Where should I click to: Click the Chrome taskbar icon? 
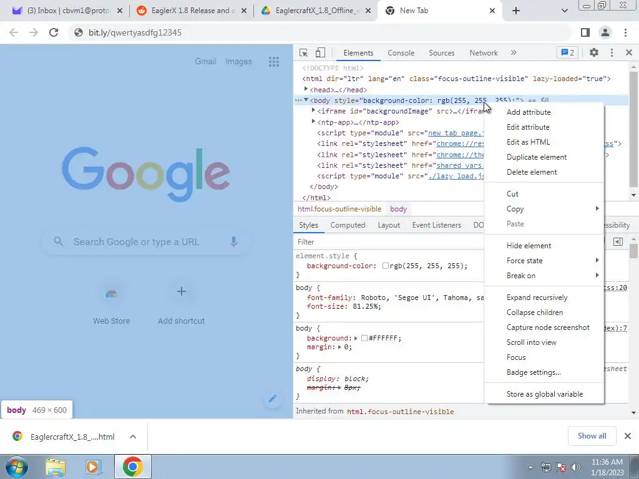pyautogui.click(x=132, y=467)
